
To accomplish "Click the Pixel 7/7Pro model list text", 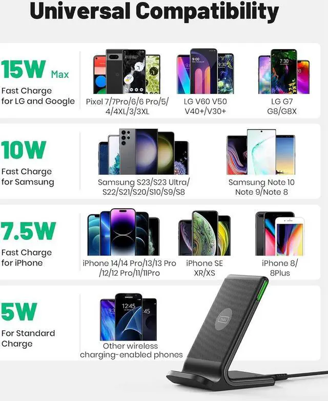I will pos(127,106).
